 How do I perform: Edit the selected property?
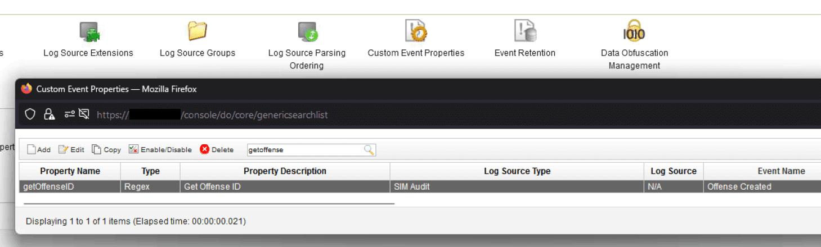pos(71,149)
